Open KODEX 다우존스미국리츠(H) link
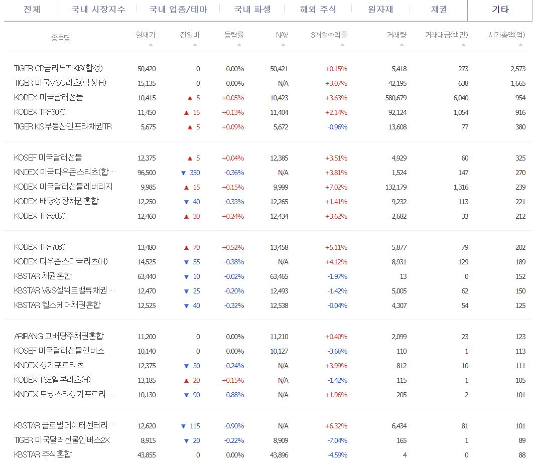Image resolution: width=533 pixels, height=464 pixels. [x=61, y=262]
